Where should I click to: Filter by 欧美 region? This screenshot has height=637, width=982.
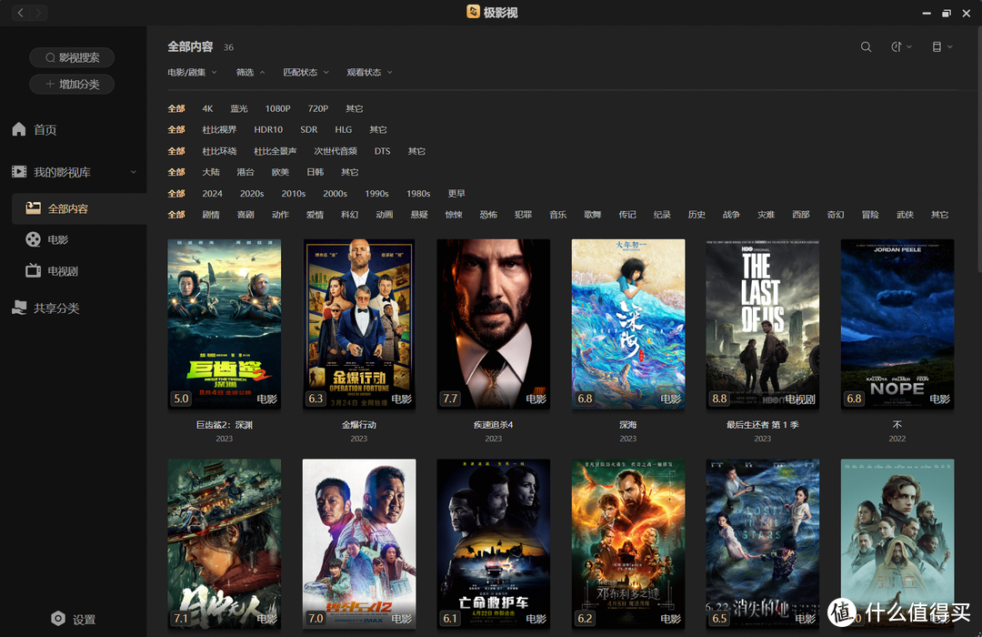pyautogui.click(x=281, y=172)
